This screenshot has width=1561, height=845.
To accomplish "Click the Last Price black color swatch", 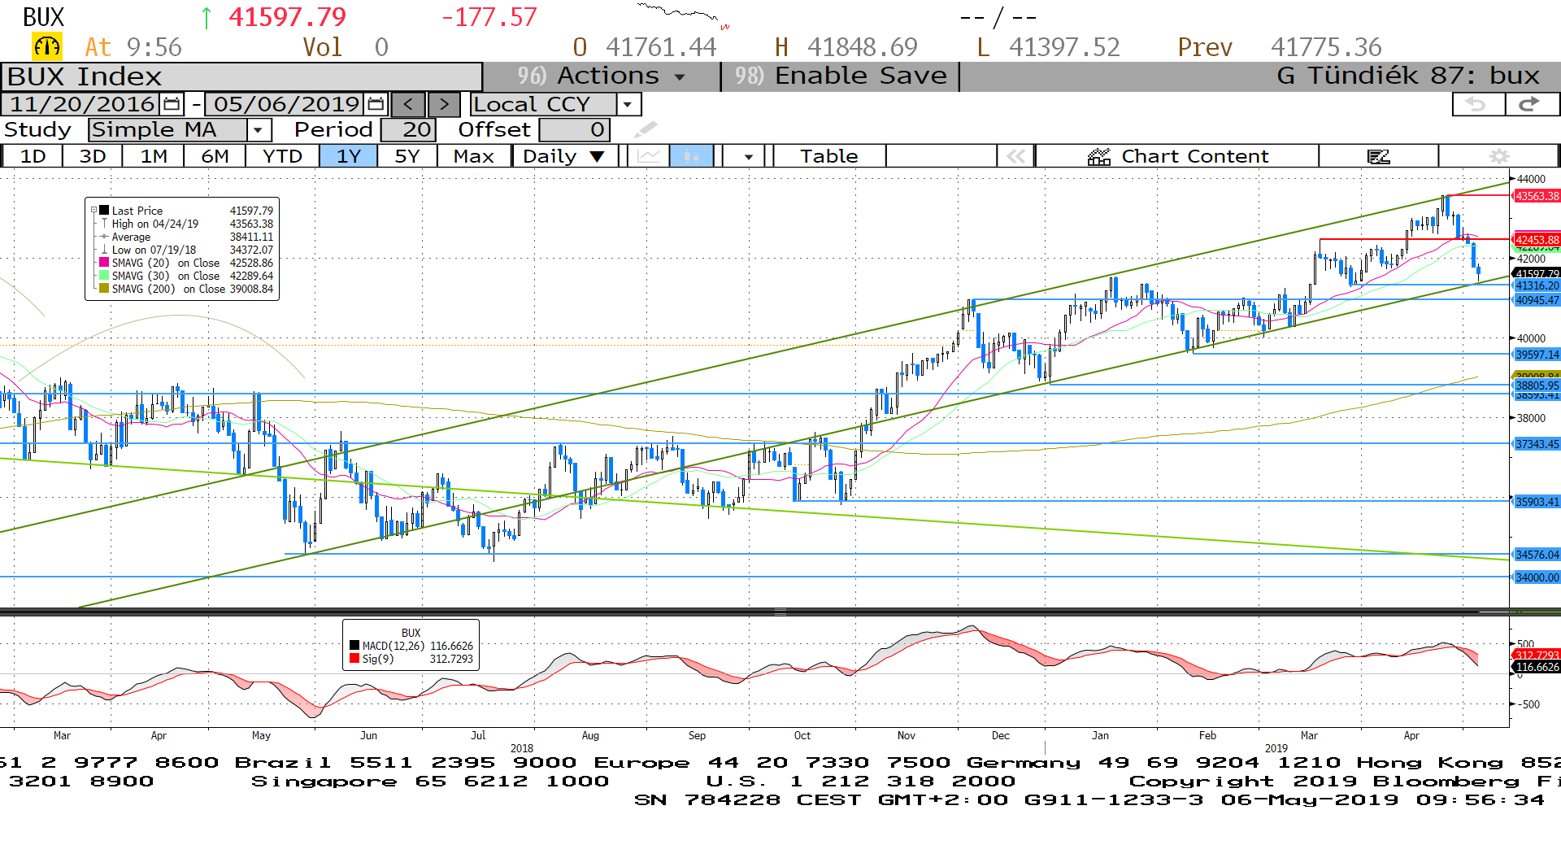I will (104, 211).
